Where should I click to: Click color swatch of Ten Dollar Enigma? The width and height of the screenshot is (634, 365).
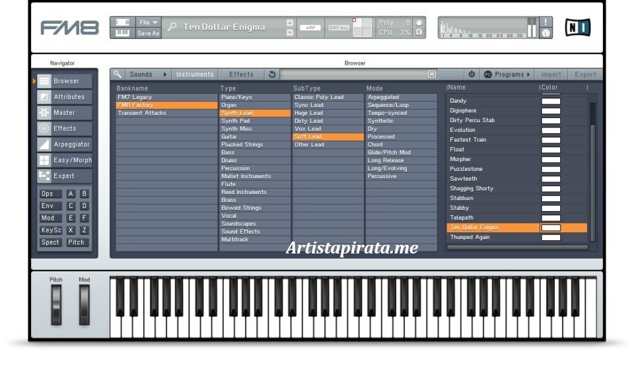[x=551, y=228]
